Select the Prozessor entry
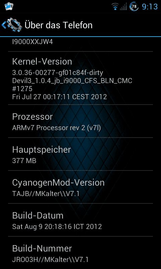The width and height of the screenshot is (161, 269). [x=80, y=121]
